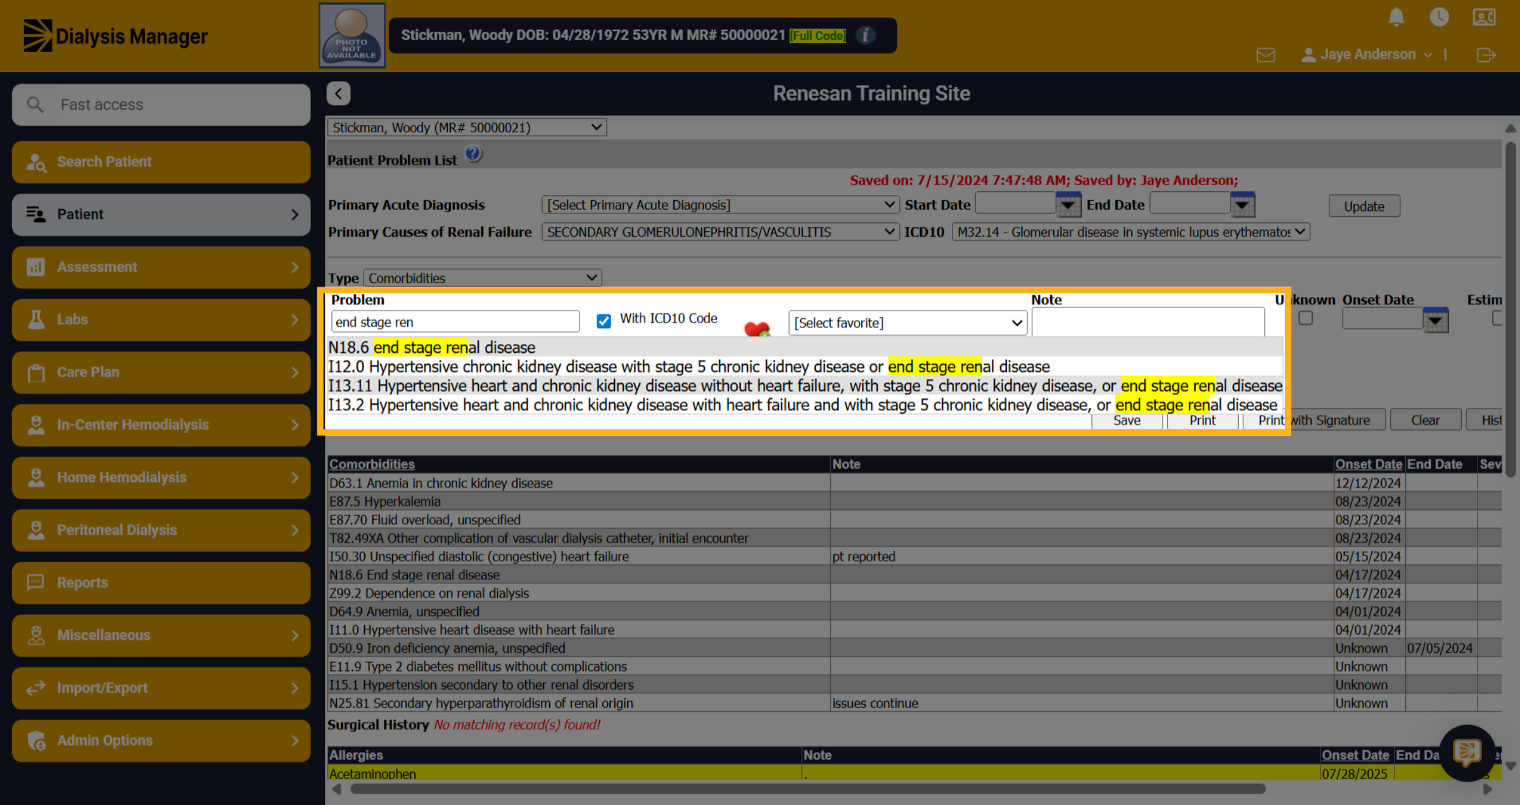Image resolution: width=1520 pixels, height=805 pixels.
Task: Click the Clear button
Action: (x=1425, y=420)
